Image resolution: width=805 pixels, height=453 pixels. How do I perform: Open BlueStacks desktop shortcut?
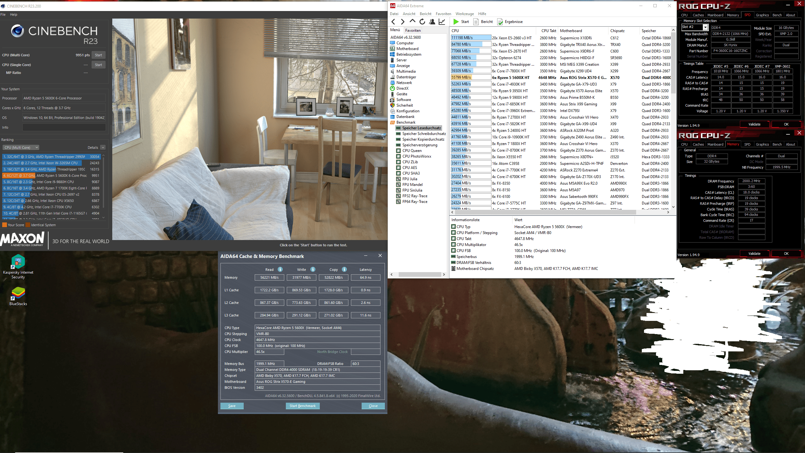18,296
